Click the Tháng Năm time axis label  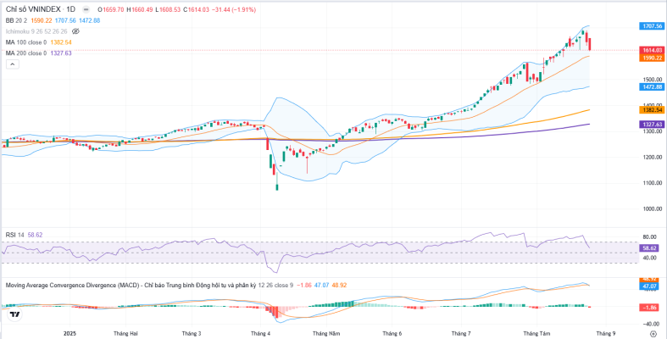(325, 334)
